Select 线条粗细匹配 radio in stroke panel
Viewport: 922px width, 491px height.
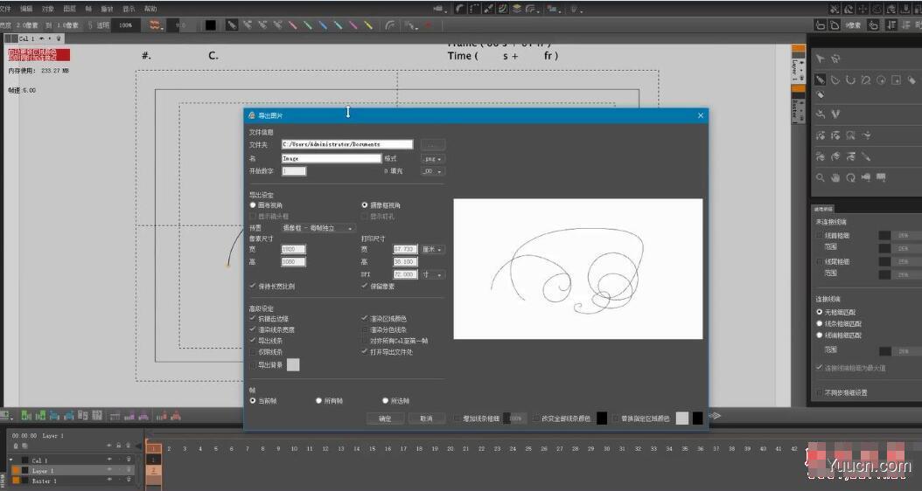pos(819,323)
